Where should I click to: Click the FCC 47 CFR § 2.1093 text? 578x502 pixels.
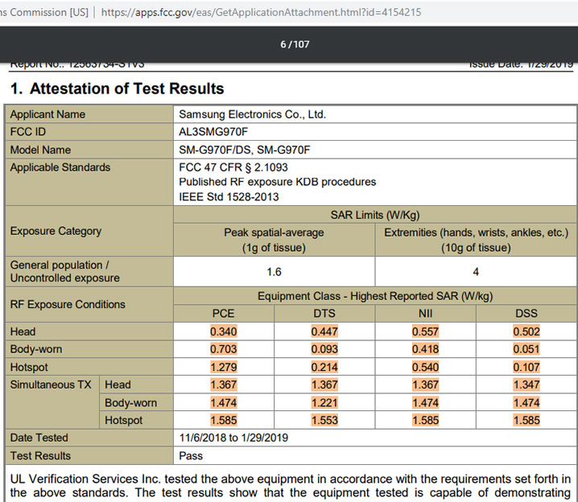click(x=233, y=167)
